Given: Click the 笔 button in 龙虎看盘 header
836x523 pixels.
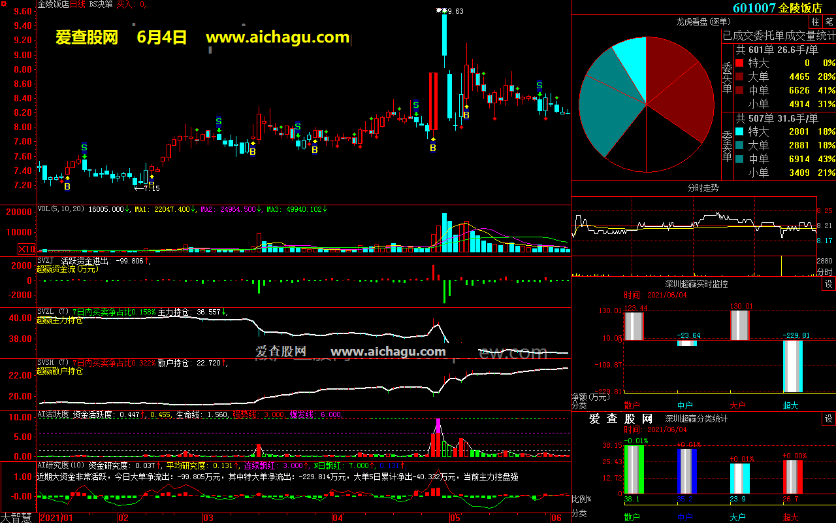Looking at the screenshot, I should coord(829,22).
